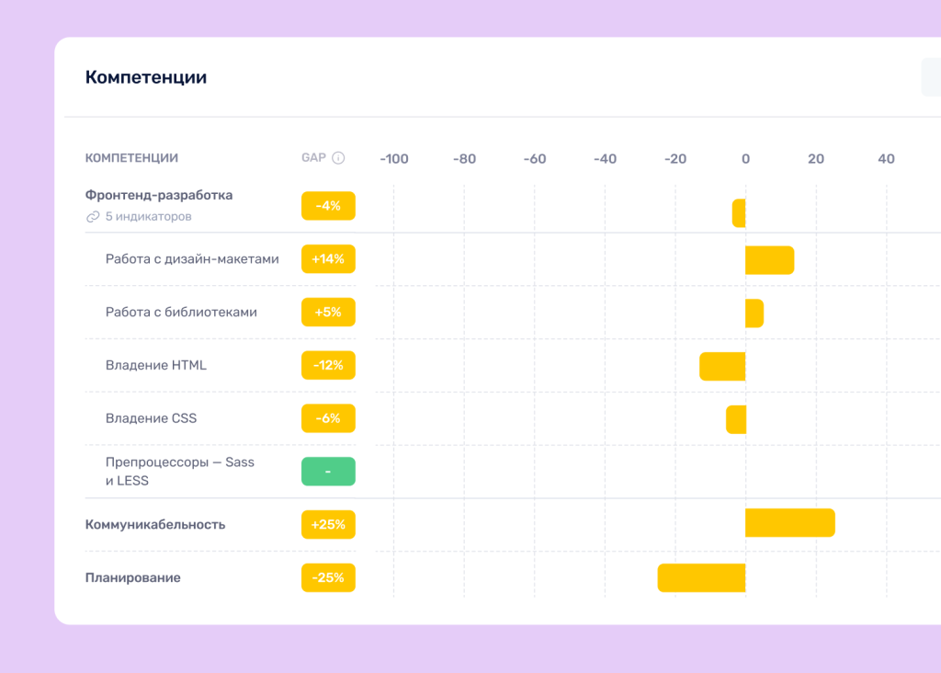
Task: Expand the Фронтенд-разработка competency row
Action: [x=159, y=195]
